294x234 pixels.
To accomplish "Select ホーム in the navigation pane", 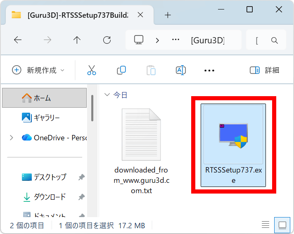I will point(45,98).
